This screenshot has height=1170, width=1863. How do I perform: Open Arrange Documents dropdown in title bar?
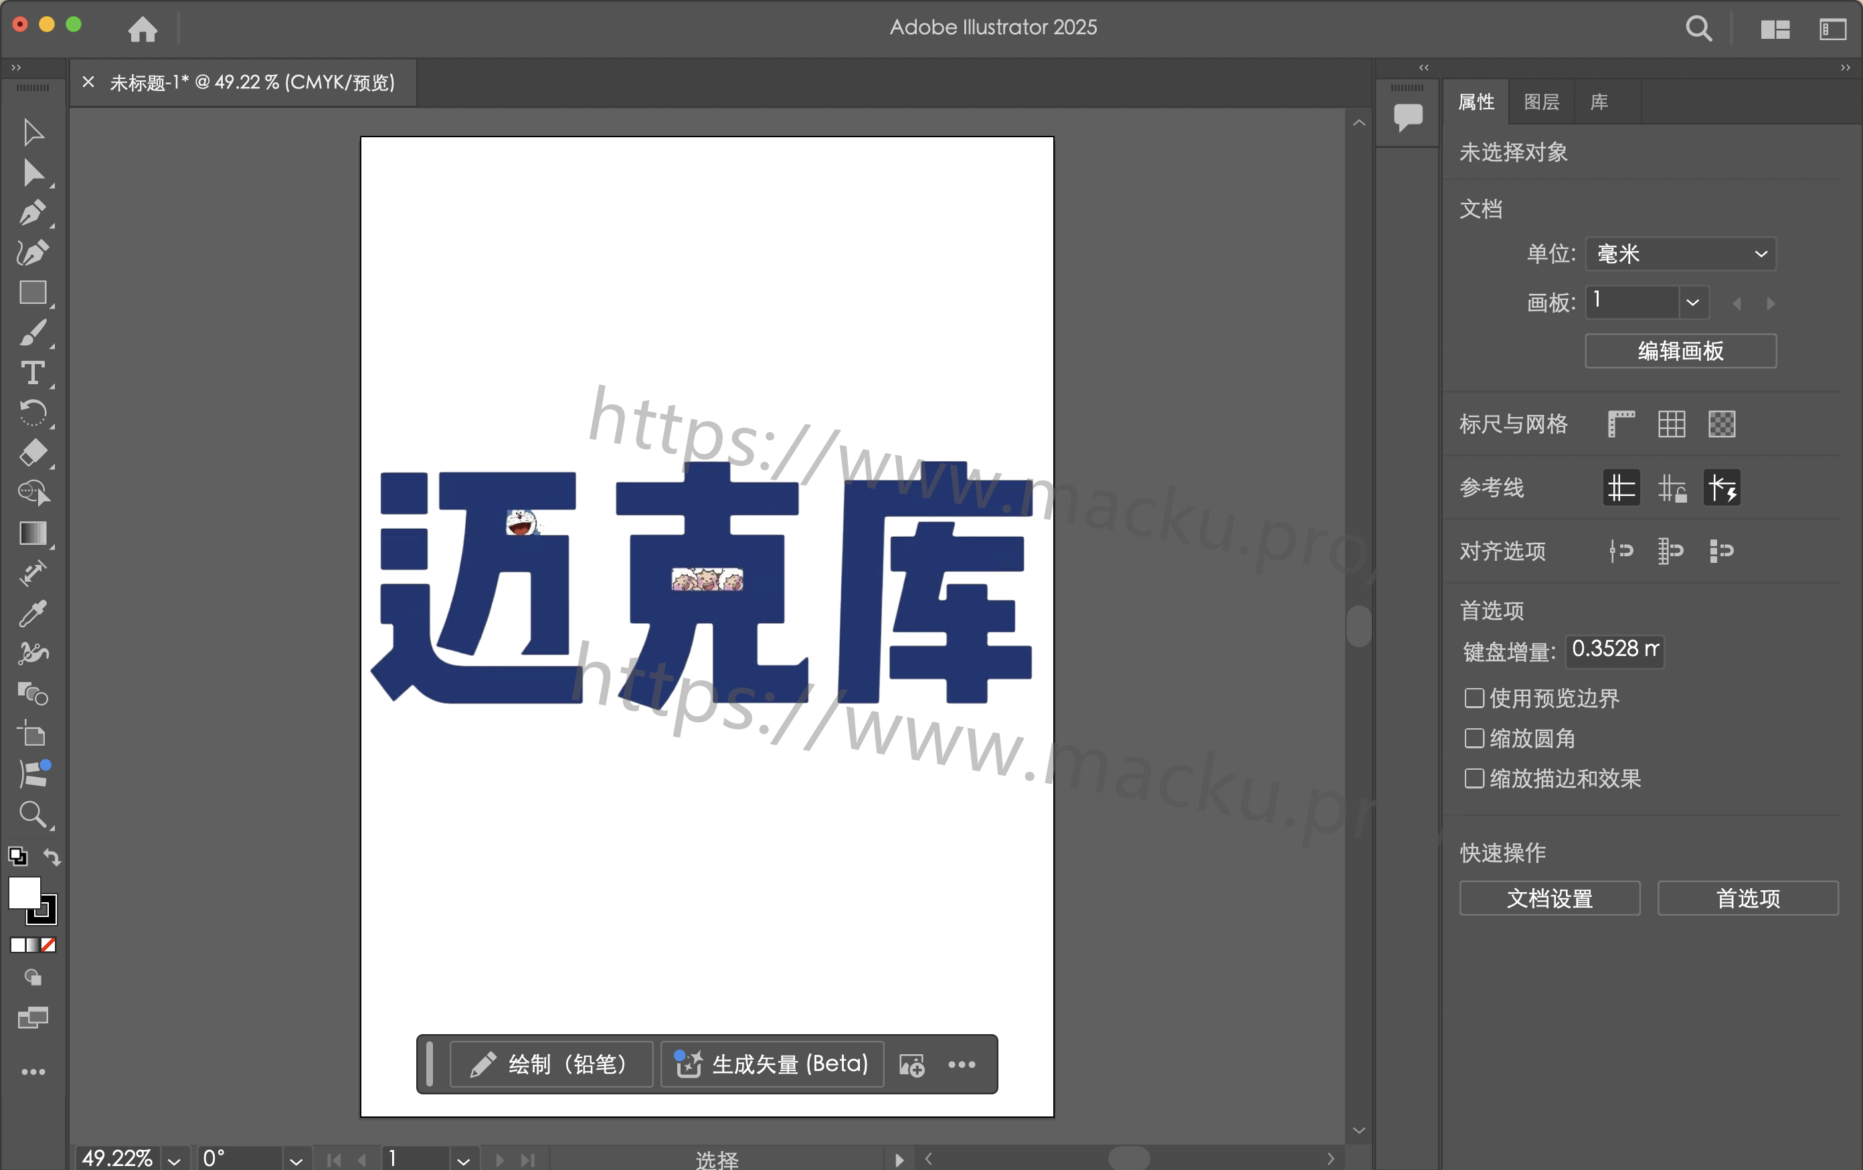tap(1775, 29)
